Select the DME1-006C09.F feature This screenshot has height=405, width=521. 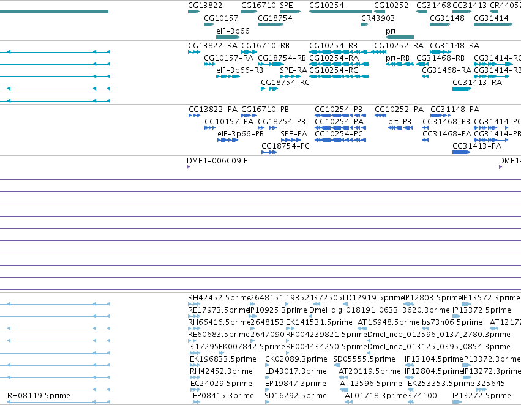189,167
